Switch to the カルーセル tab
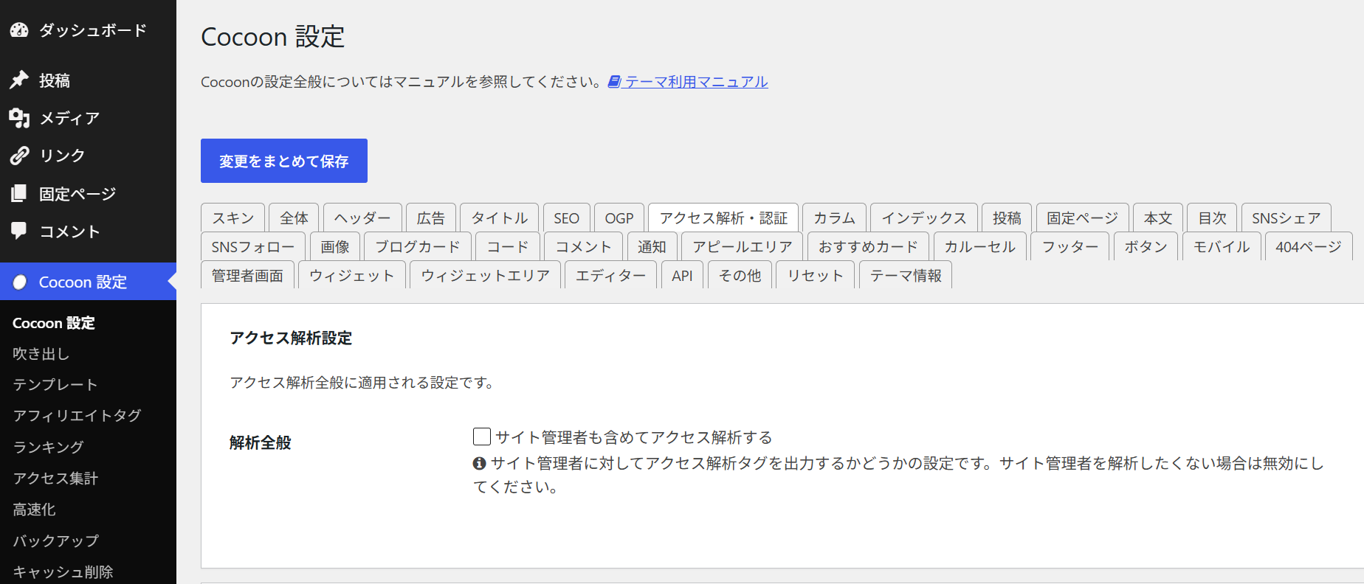 [x=980, y=246]
